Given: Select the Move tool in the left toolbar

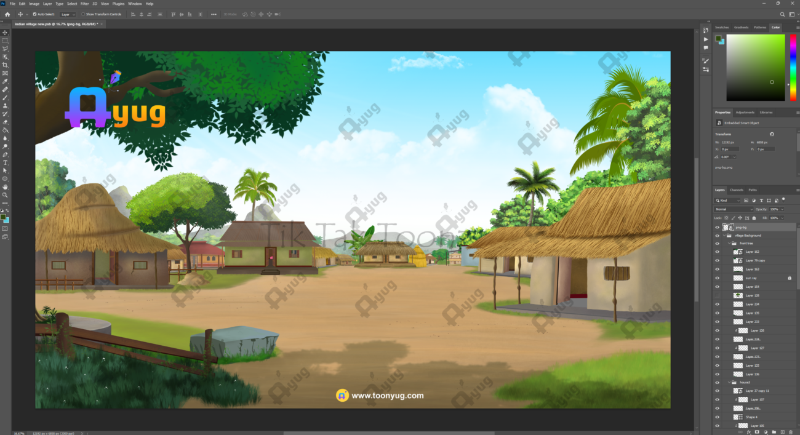Looking at the screenshot, I should (6, 32).
